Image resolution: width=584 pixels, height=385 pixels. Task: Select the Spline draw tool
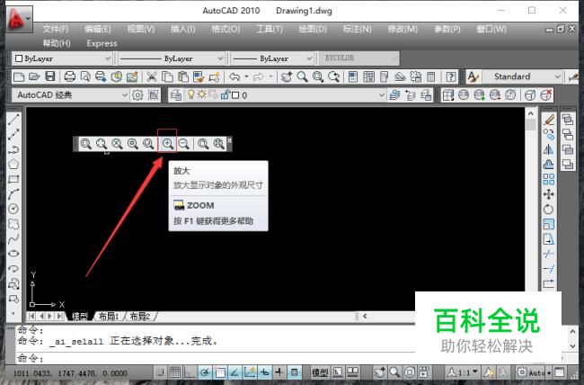(x=13, y=238)
